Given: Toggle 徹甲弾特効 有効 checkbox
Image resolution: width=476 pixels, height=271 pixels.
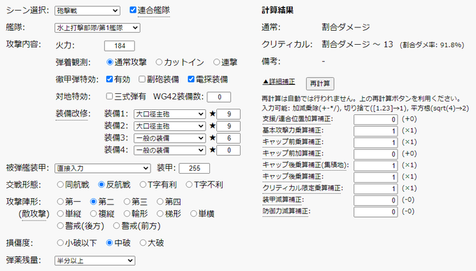Looking at the screenshot, I should coord(109,79).
